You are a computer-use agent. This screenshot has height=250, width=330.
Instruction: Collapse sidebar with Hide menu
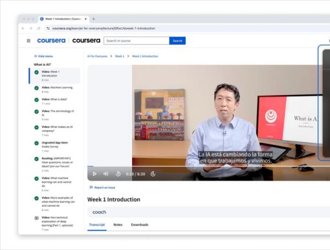tap(43, 56)
